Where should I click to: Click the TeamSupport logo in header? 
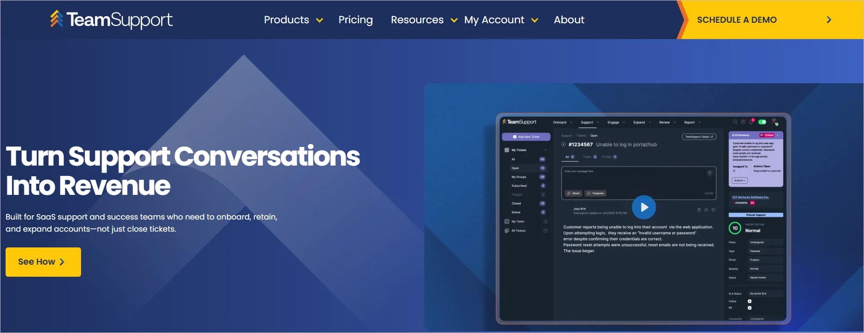(x=111, y=20)
